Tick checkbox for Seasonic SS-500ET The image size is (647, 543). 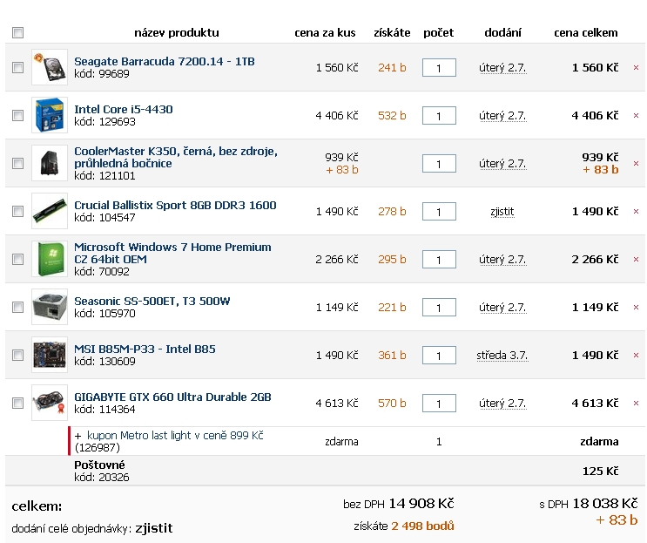pos(17,307)
